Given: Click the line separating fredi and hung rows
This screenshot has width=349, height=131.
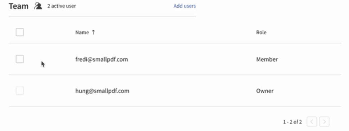Looking at the screenshot, I should [x=175, y=75].
